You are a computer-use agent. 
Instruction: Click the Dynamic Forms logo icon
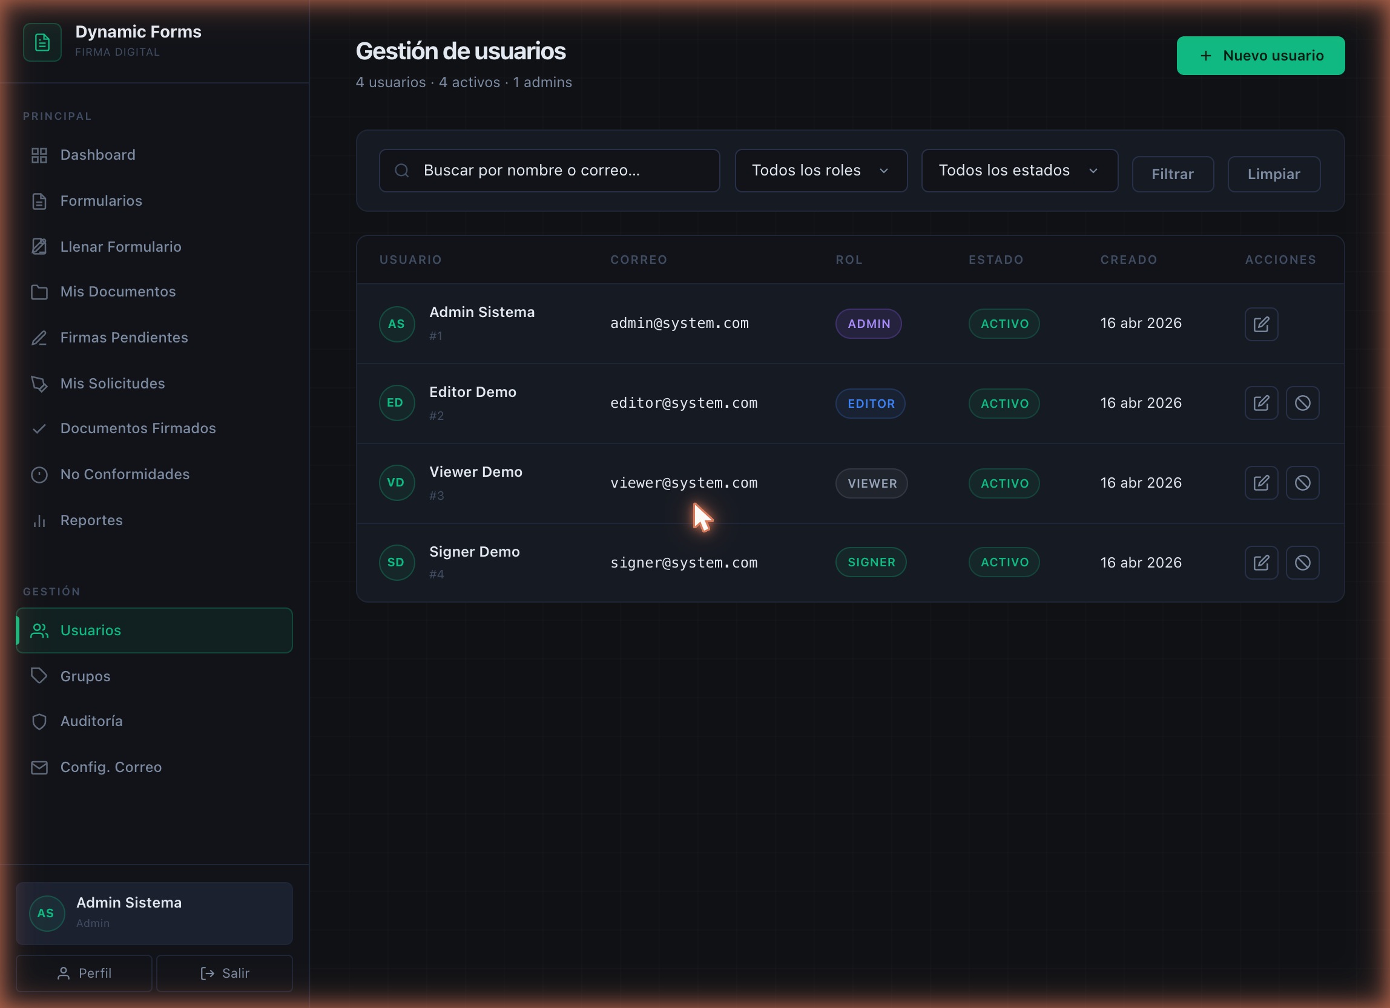[42, 42]
